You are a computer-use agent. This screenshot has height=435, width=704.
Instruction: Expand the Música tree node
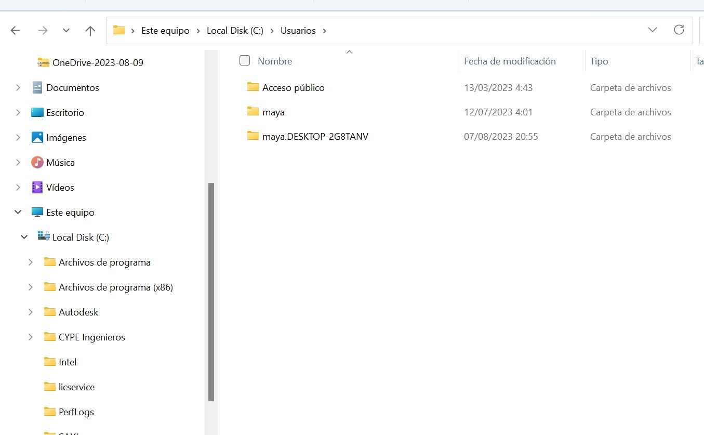pyautogui.click(x=18, y=163)
